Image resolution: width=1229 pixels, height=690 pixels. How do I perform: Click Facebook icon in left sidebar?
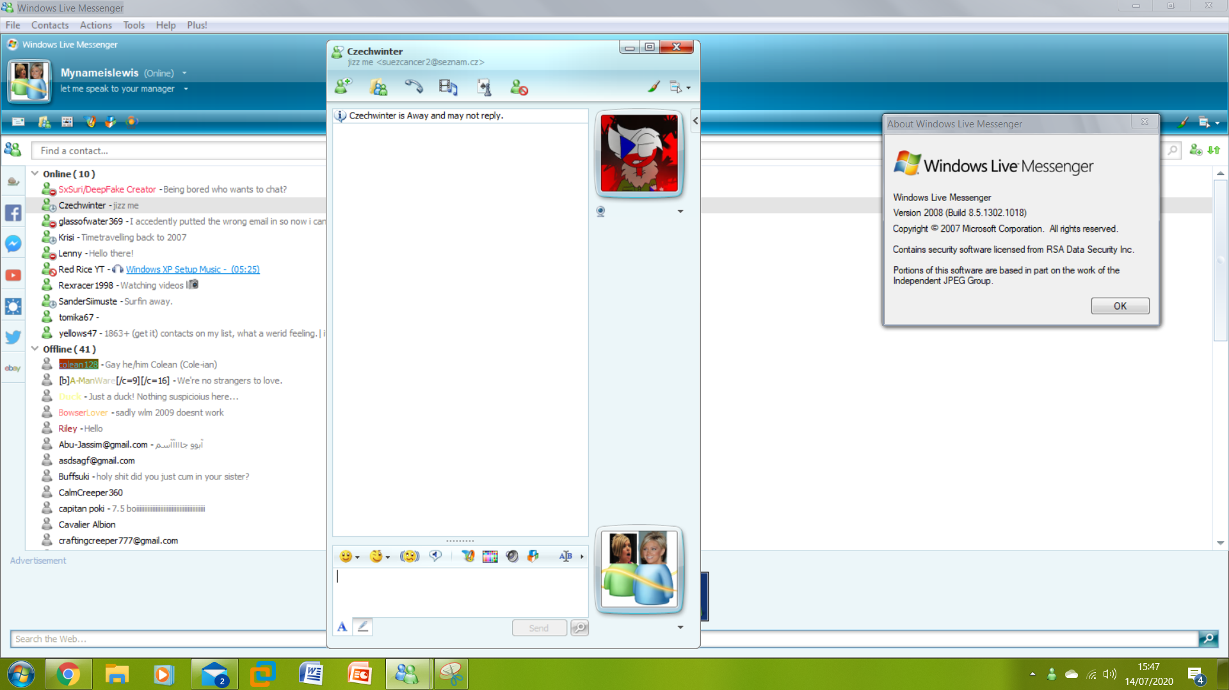(13, 213)
